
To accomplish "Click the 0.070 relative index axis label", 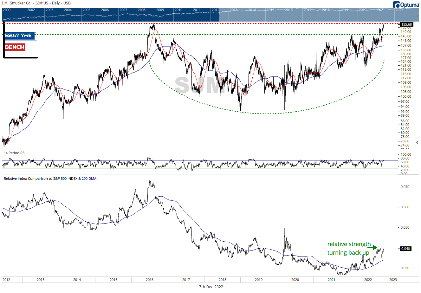I will tap(405, 187).
